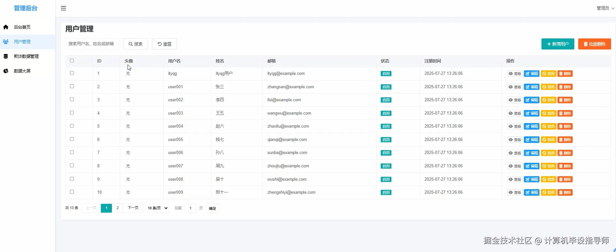Click the pie chart icon beside 数据大屏
616x252 pixels.
(6, 71)
